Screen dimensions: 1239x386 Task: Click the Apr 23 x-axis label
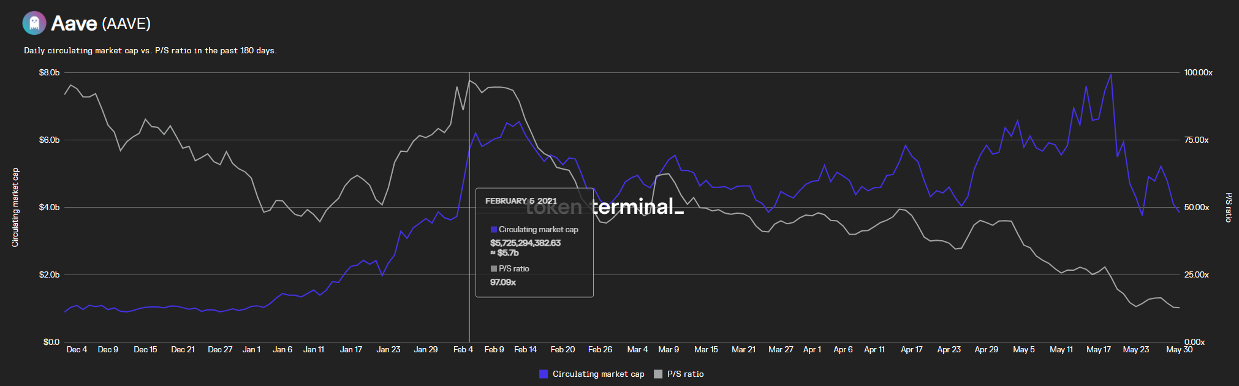(x=949, y=349)
